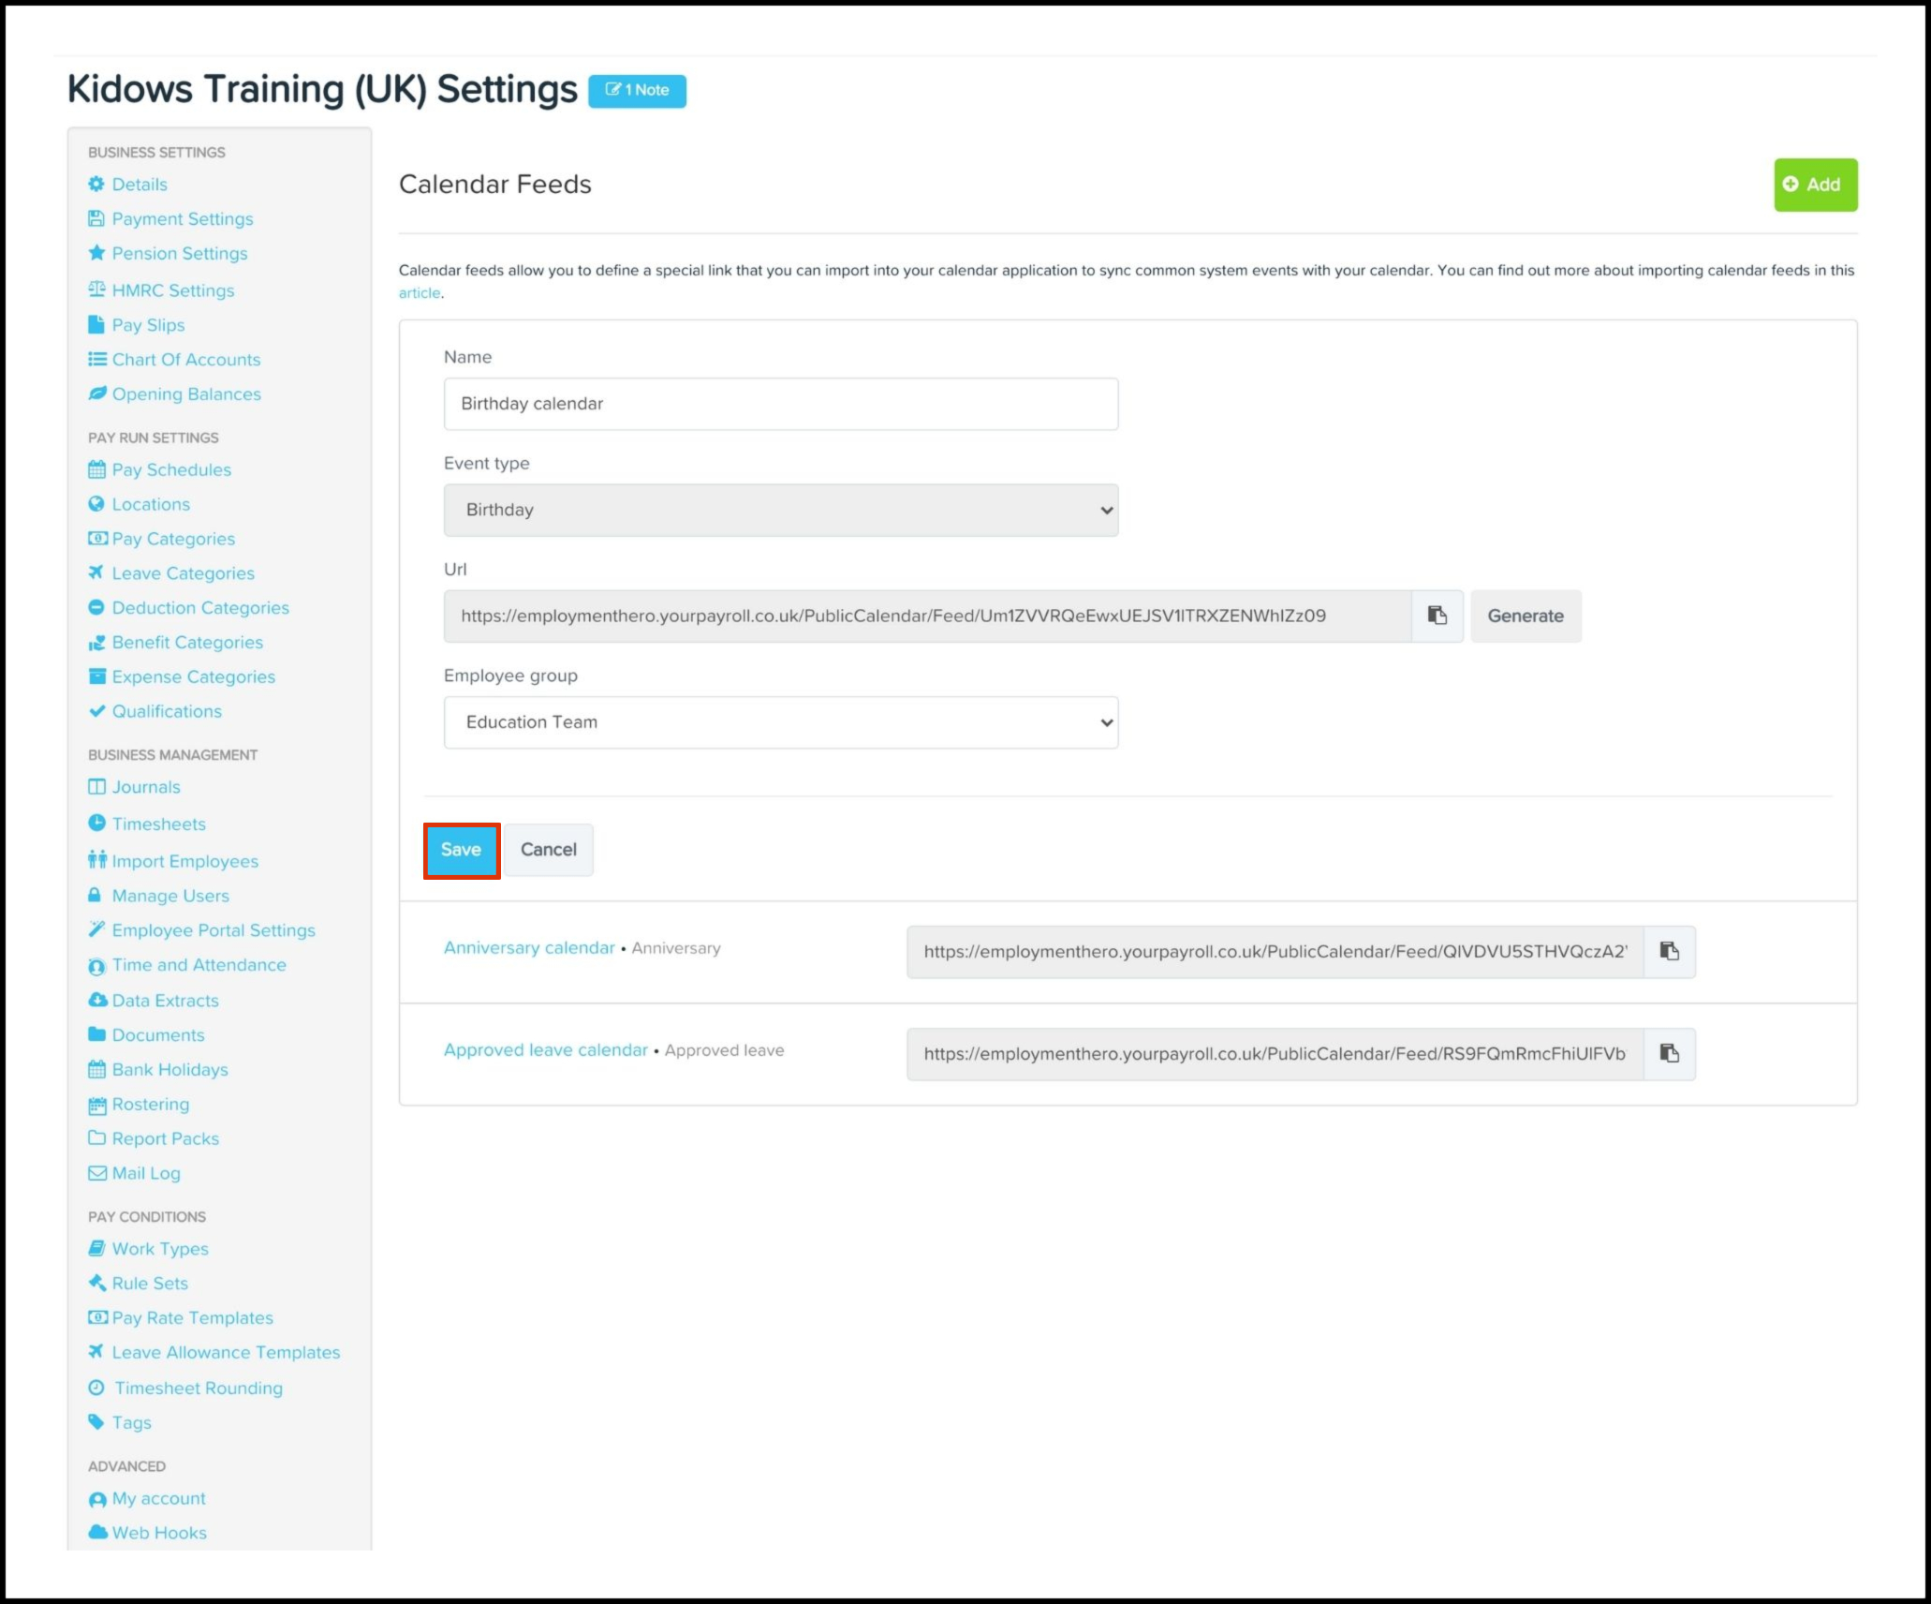The image size is (1931, 1604).
Task: Open the Event type dropdown
Action: (x=780, y=510)
